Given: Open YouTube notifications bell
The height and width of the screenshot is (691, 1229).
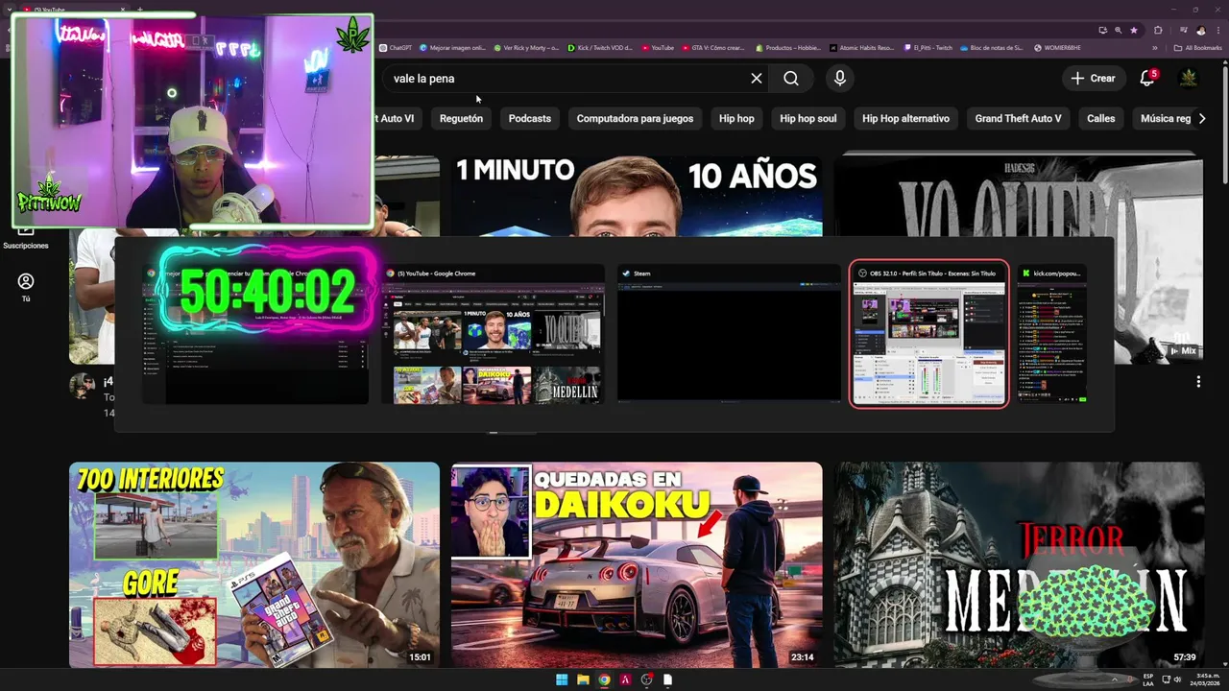Looking at the screenshot, I should tap(1147, 78).
